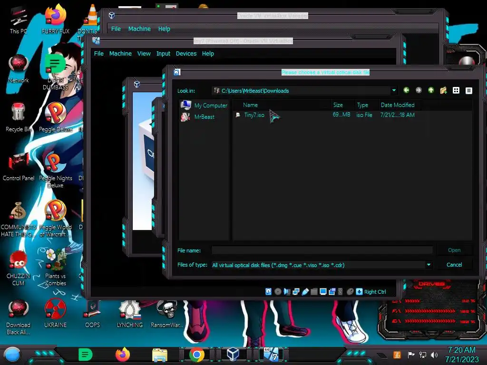Click audio indicator in VM status bar
This screenshot has height=365, width=487.
coord(287,291)
